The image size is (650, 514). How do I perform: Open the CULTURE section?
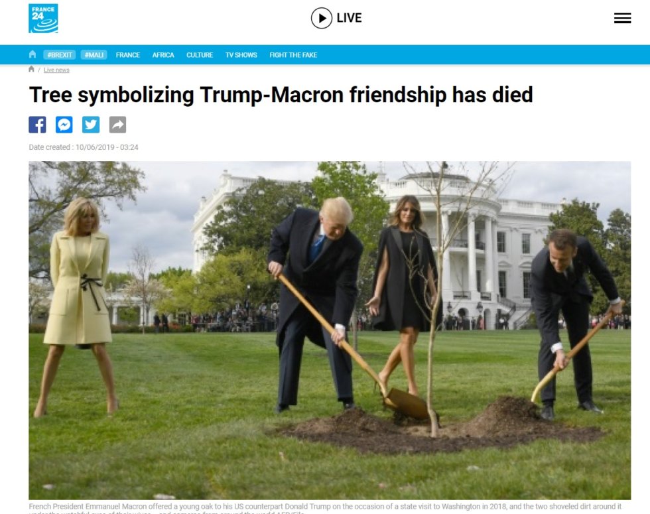coord(200,54)
